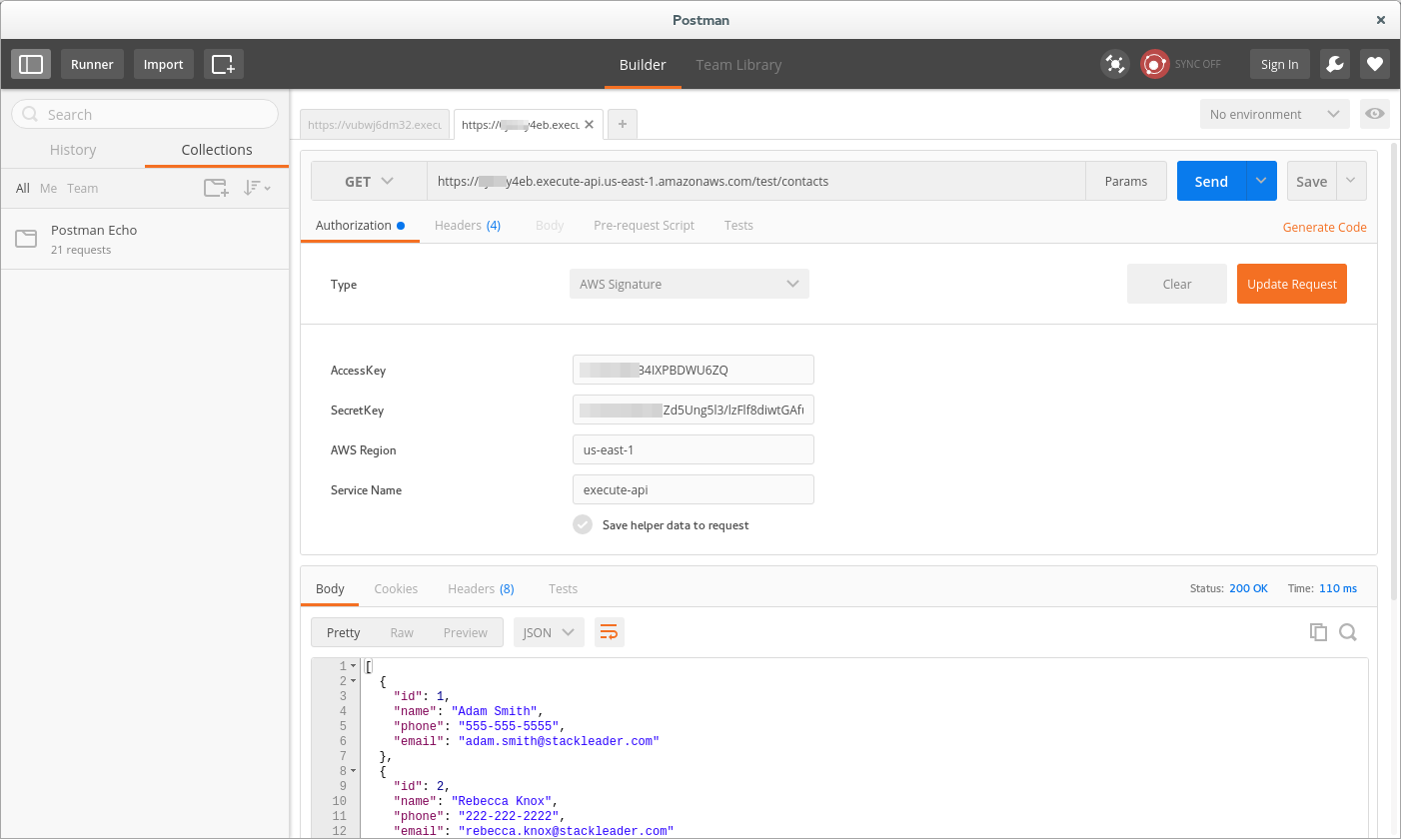Viewport: 1401px width, 839px height.
Task: Select the request Headers (4) tab
Action: [468, 225]
